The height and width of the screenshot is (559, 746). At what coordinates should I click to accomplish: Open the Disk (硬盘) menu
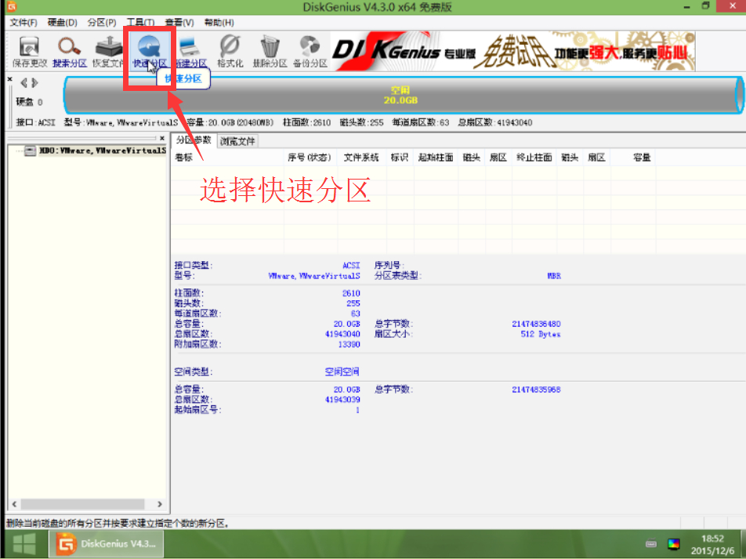pos(63,23)
